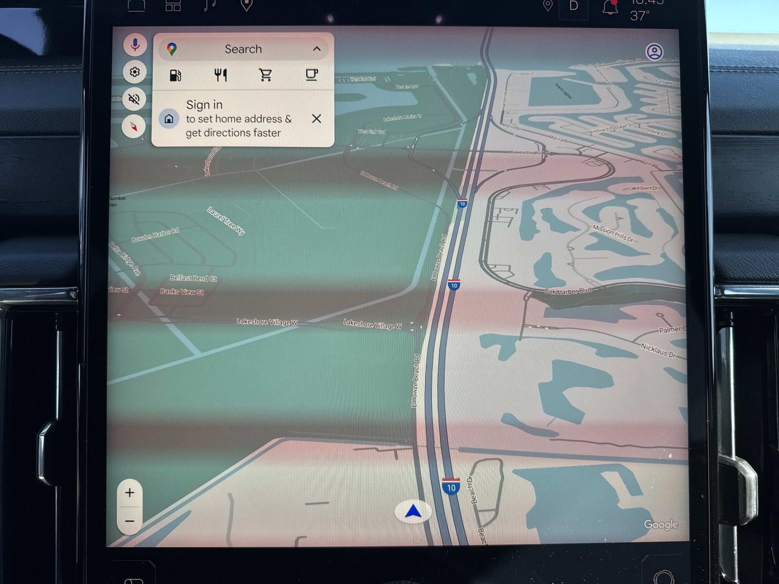Open the notifications bell in status bar
The width and height of the screenshot is (779, 584).
(610, 6)
